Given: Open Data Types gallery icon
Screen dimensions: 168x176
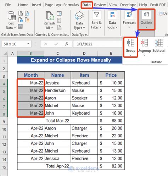Looking at the screenshot, I should [x=79, y=16].
